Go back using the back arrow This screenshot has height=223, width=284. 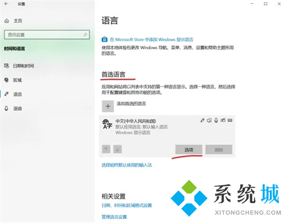point(7,4)
